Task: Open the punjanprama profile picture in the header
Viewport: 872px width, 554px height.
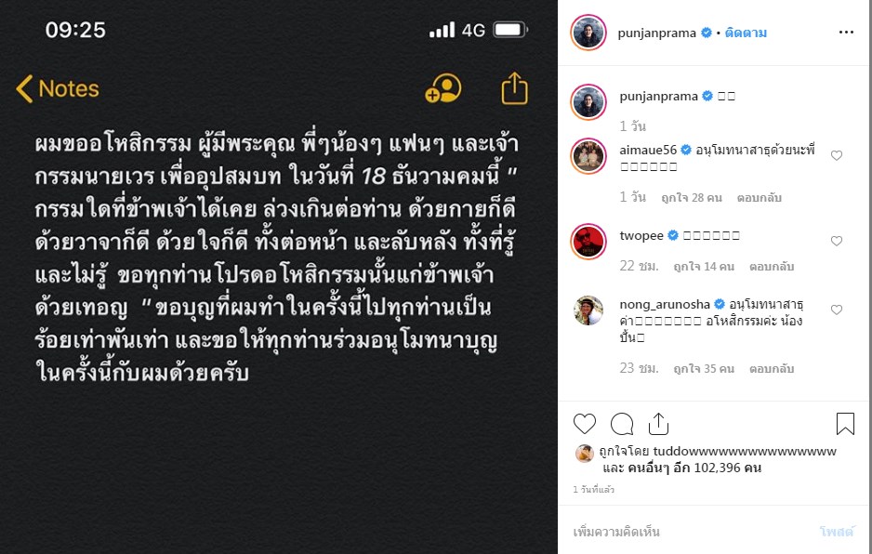Action: tap(588, 33)
